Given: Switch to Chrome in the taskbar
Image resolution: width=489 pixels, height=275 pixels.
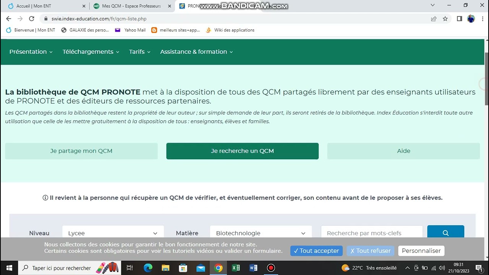Looking at the screenshot, I should pyautogui.click(x=218, y=268).
